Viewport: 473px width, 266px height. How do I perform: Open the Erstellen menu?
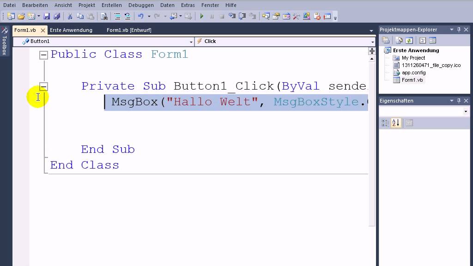coord(112,5)
